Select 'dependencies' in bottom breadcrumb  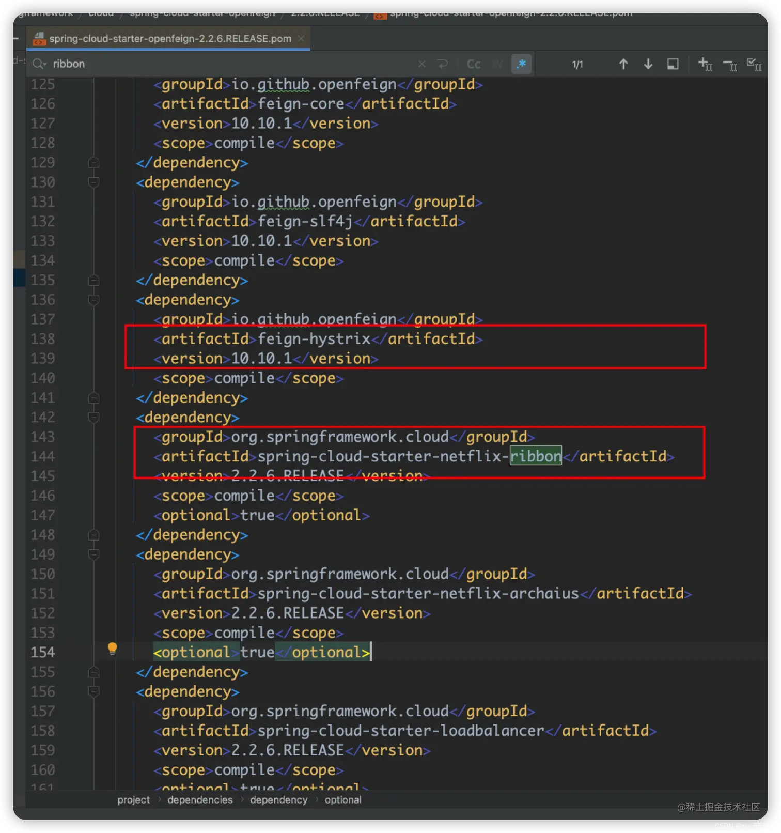click(x=200, y=800)
